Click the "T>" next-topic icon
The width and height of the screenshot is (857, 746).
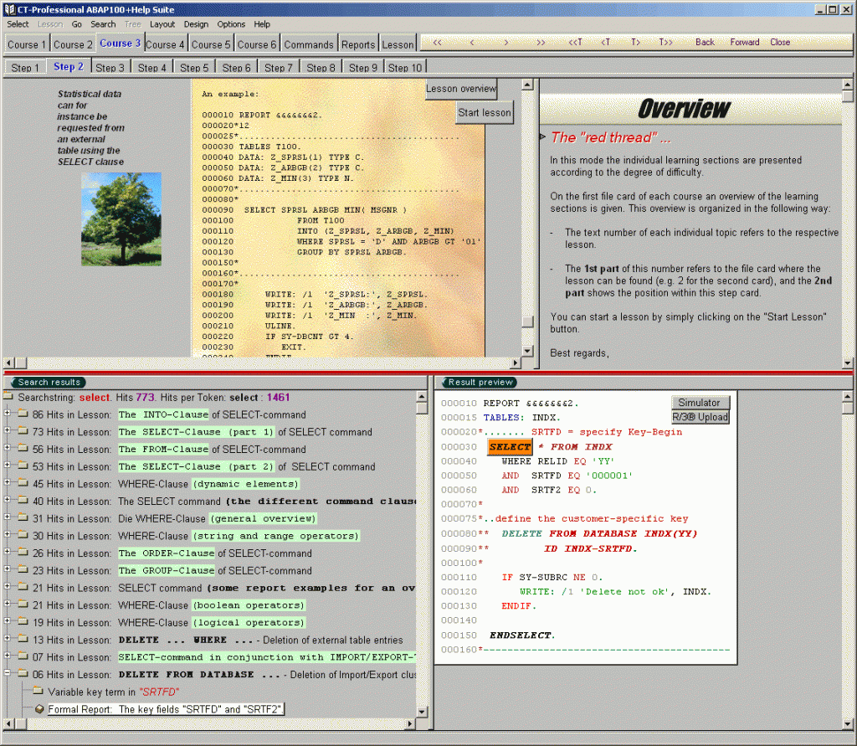[x=634, y=41]
